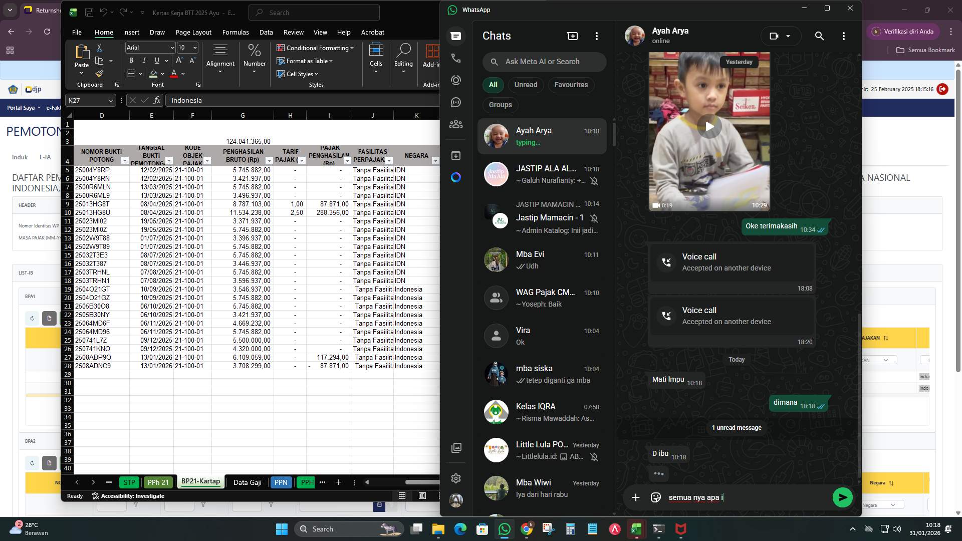Viewport: 962px width, 541px height.
Task: Apply Percent number style
Action: pos(254,50)
